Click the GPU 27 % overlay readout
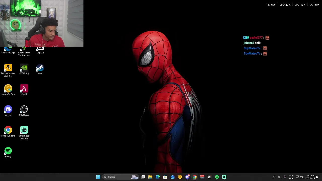This screenshot has height=181, width=322. click(x=285, y=5)
